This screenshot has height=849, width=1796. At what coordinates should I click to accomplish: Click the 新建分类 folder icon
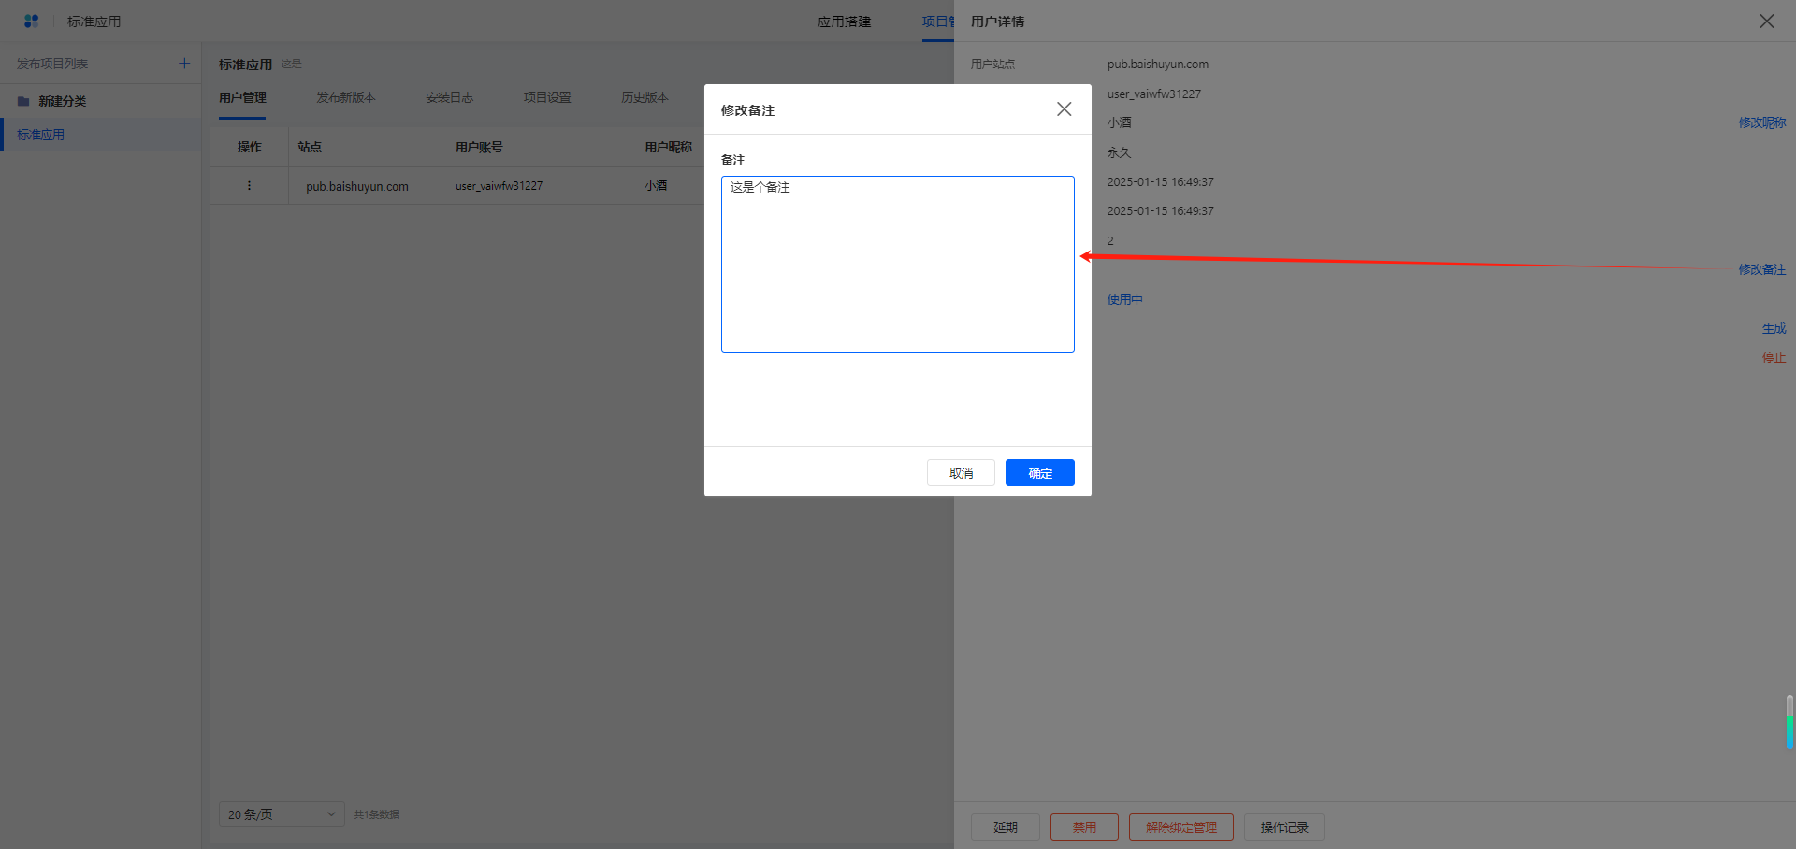pyautogui.click(x=23, y=101)
